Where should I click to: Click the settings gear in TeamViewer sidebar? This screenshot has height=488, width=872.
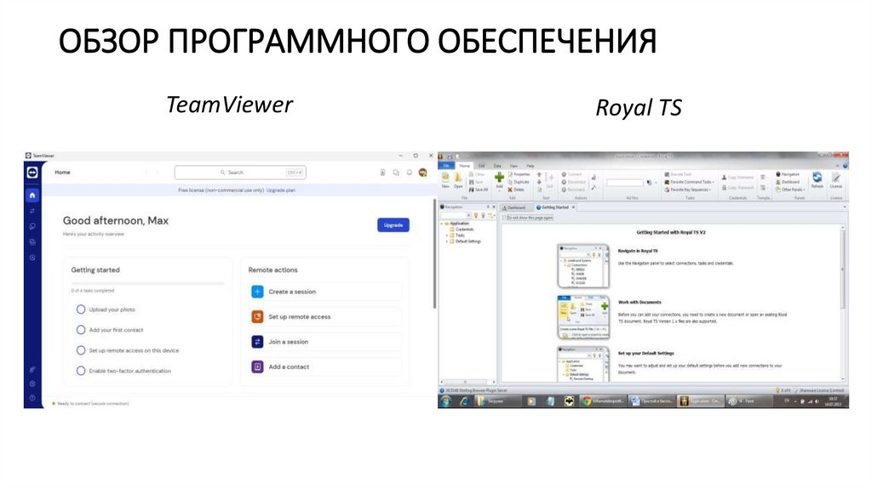[32, 383]
